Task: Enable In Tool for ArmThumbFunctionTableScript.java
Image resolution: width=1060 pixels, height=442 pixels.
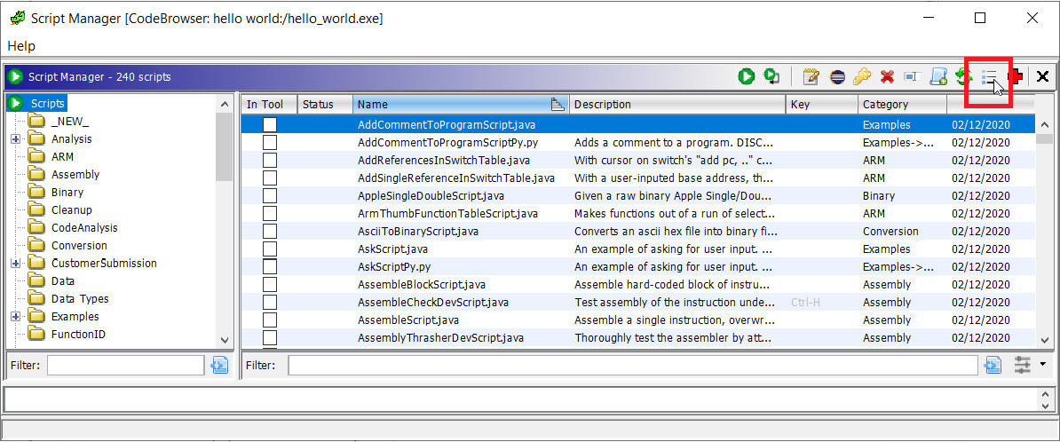Action: tap(270, 214)
